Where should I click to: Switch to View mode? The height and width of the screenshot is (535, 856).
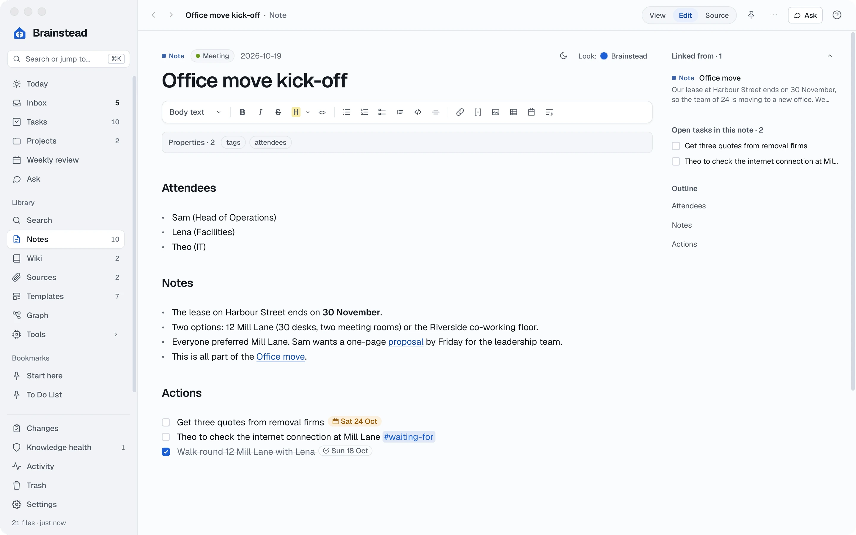pos(657,15)
